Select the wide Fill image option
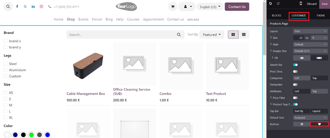Screen dimensions: 330x138 pyautogui.click(x=319, y=58)
